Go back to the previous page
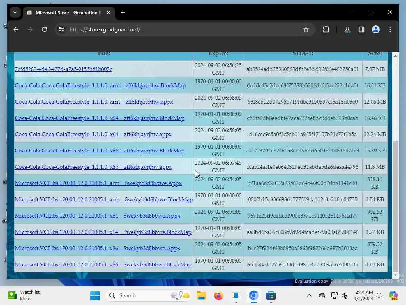 [16, 29]
